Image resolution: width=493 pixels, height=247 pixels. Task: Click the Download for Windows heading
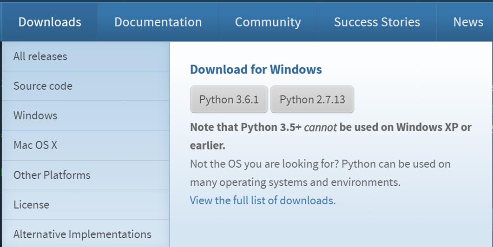point(256,69)
